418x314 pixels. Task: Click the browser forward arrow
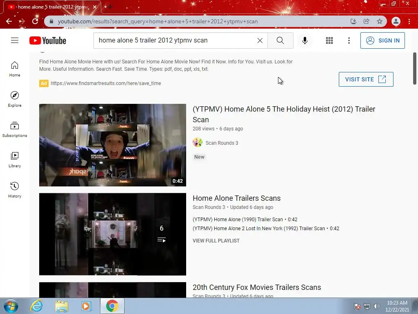click(22, 21)
